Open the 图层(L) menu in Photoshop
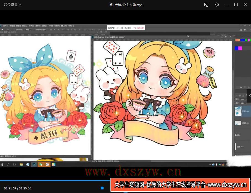The height and width of the screenshot is (193, 251). tap(25, 26)
